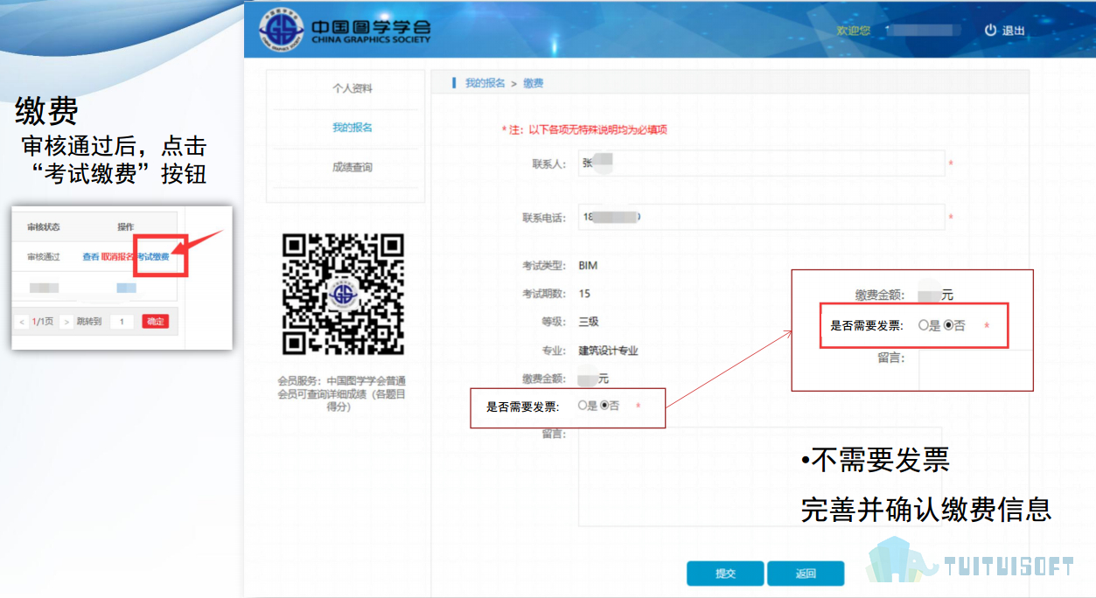Image resolution: width=1096 pixels, height=598 pixels.
Task: Go to previous page with the < arrow
Action: 22,322
